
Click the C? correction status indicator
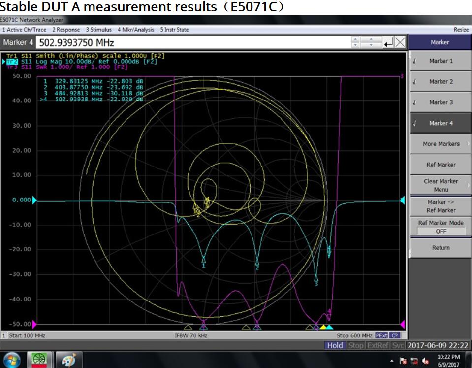395,335
